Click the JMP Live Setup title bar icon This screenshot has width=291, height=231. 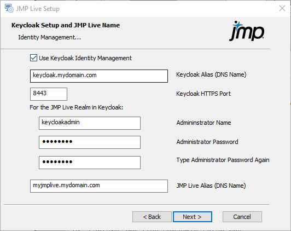(x=9, y=9)
